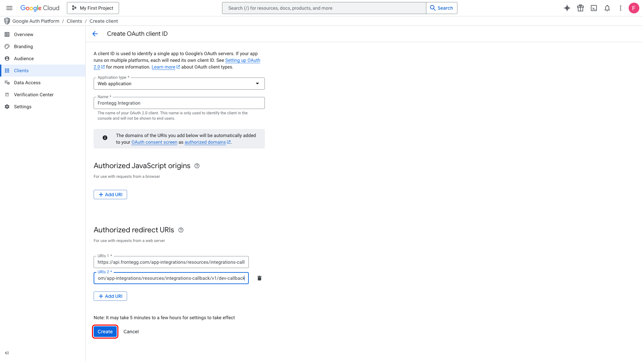The width and height of the screenshot is (642, 361).
Task: Activate Cloud Shell terminal icon
Action: coord(594,8)
